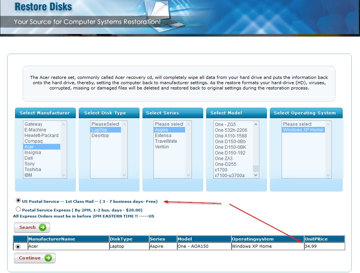This screenshot has height=273, width=360.
Task: Choose Gateway in manufacturer list
Action: pyautogui.click(x=42, y=124)
